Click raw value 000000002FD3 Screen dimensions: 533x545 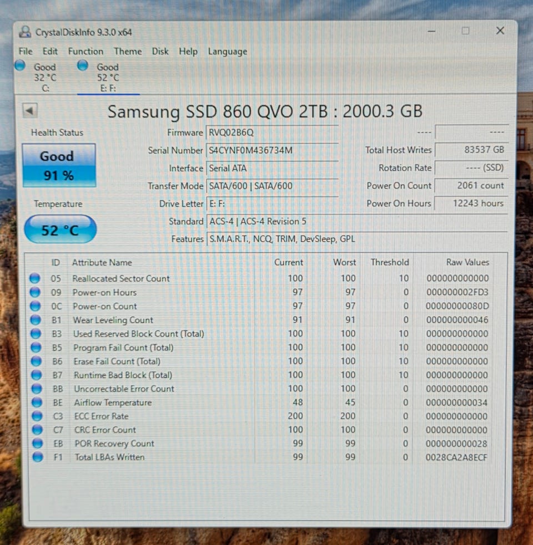pyautogui.click(x=457, y=292)
